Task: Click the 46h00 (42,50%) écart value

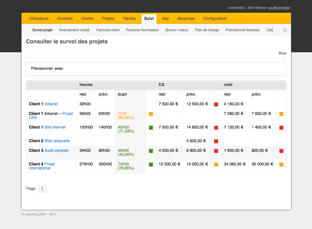Action: tap(126, 153)
